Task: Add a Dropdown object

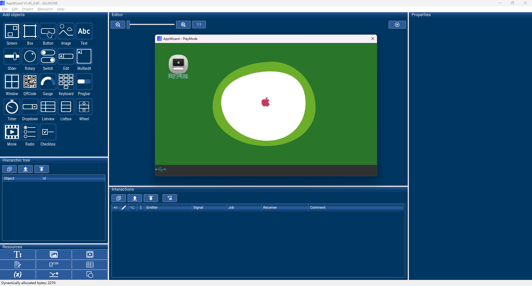Action: (x=30, y=107)
